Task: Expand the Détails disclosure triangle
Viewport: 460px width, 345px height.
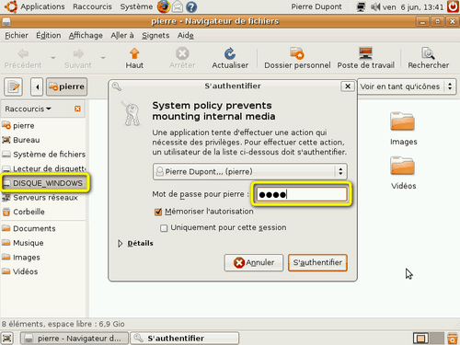Action: pyautogui.click(x=120, y=244)
